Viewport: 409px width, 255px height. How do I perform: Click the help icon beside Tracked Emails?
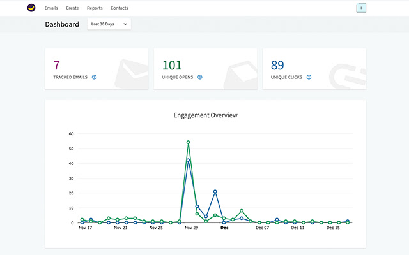pyautogui.click(x=94, y=77)
